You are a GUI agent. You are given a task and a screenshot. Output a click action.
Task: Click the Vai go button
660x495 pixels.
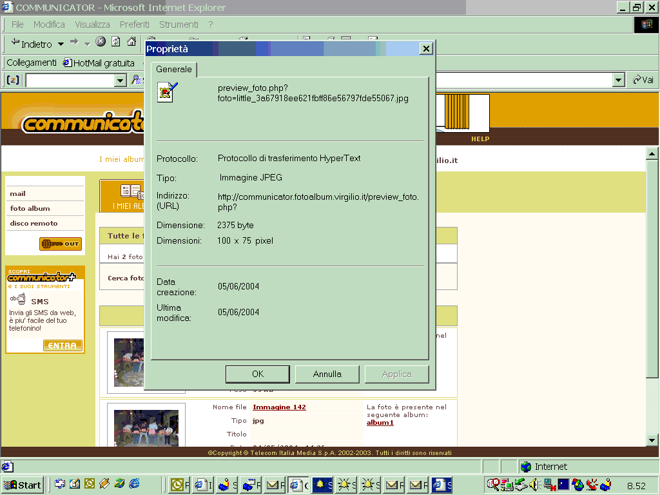pyautogui.click(x=643, y=79)
